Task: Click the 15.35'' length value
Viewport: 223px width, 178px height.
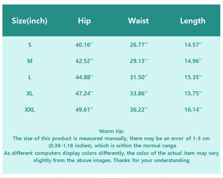Action: coord(193,77)
